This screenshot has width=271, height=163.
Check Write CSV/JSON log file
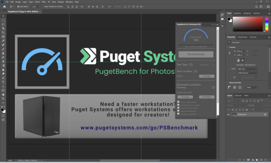[178, 108]
